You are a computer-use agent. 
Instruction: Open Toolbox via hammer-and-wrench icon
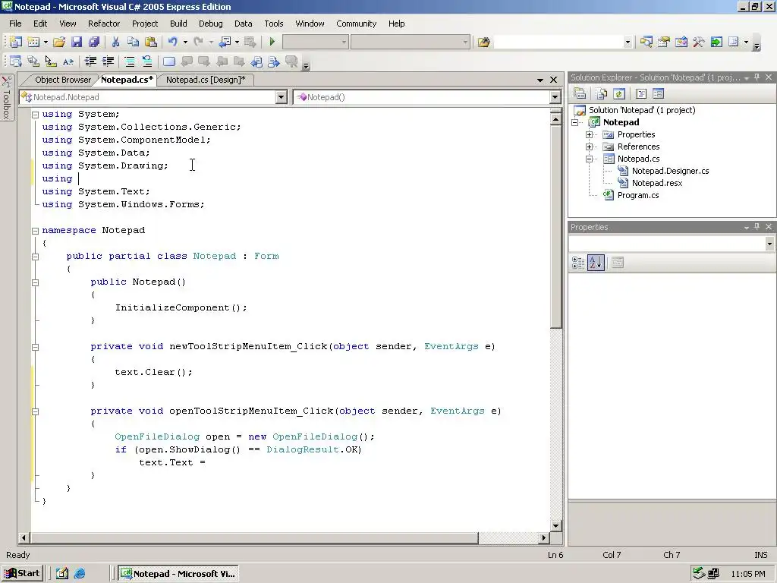tap(699, 43)
